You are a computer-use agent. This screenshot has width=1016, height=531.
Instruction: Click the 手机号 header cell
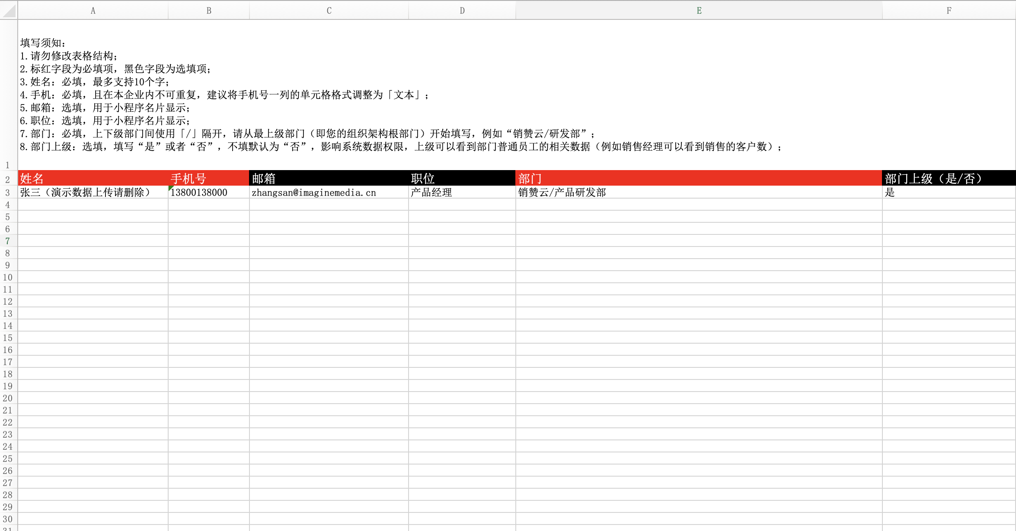click(x=209, y=178)
